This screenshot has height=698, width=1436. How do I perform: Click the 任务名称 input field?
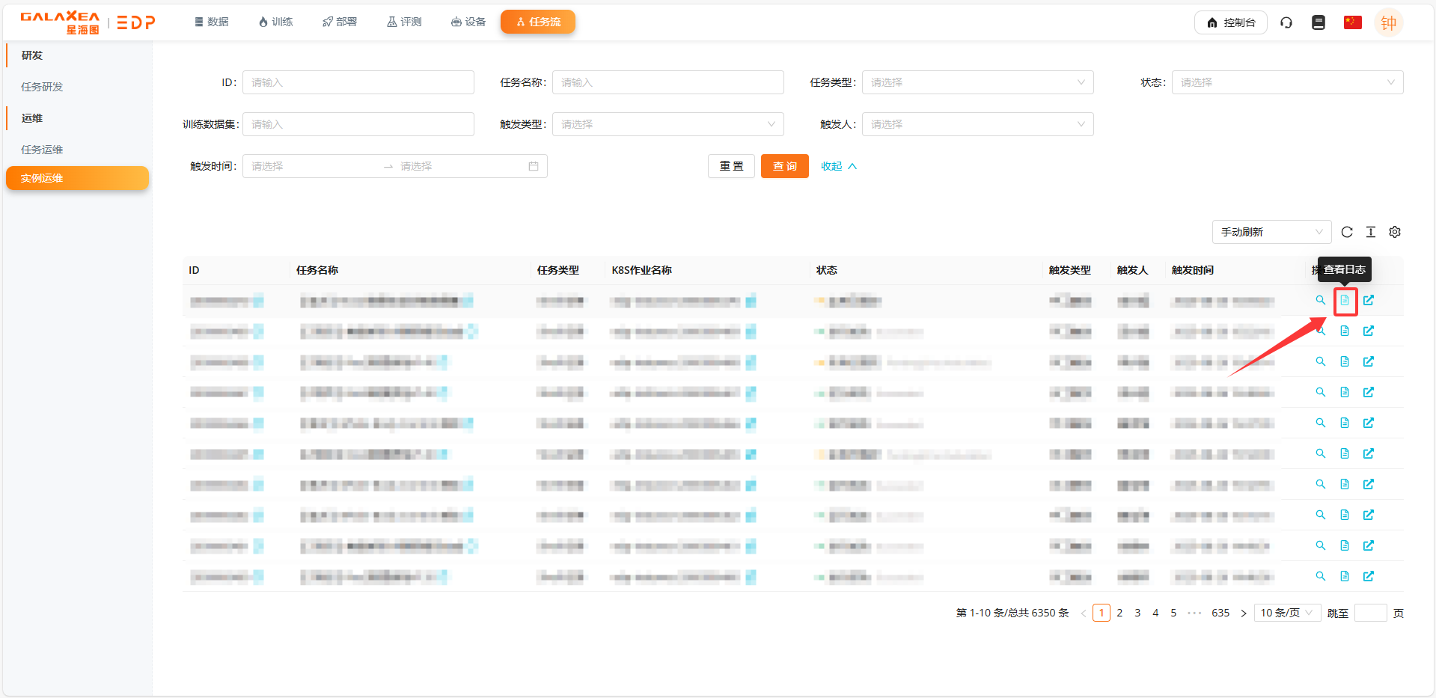coord(667,82)
